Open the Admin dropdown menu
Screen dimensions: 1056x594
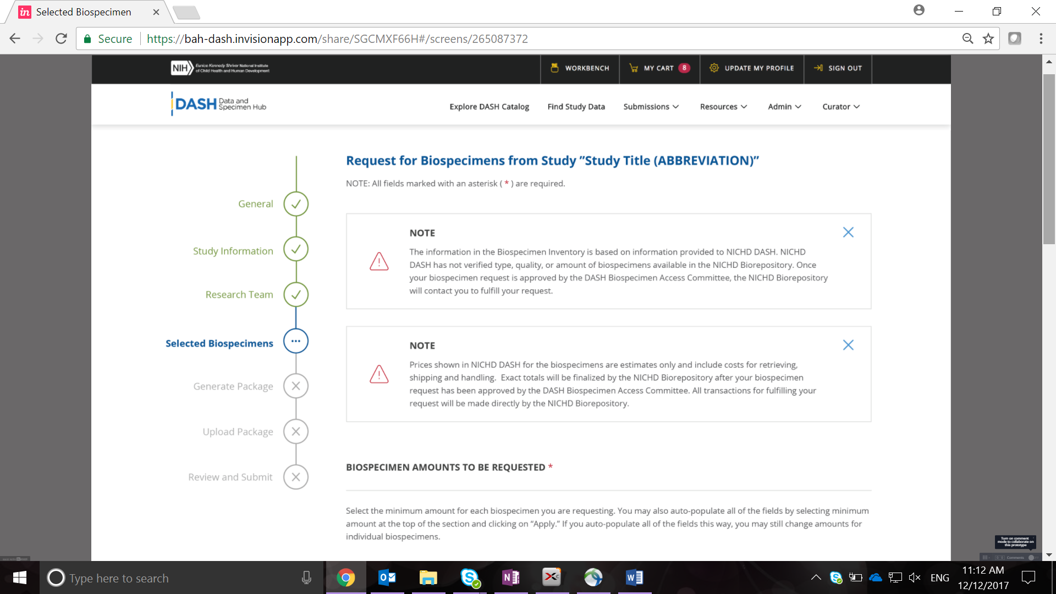[784, 107]
